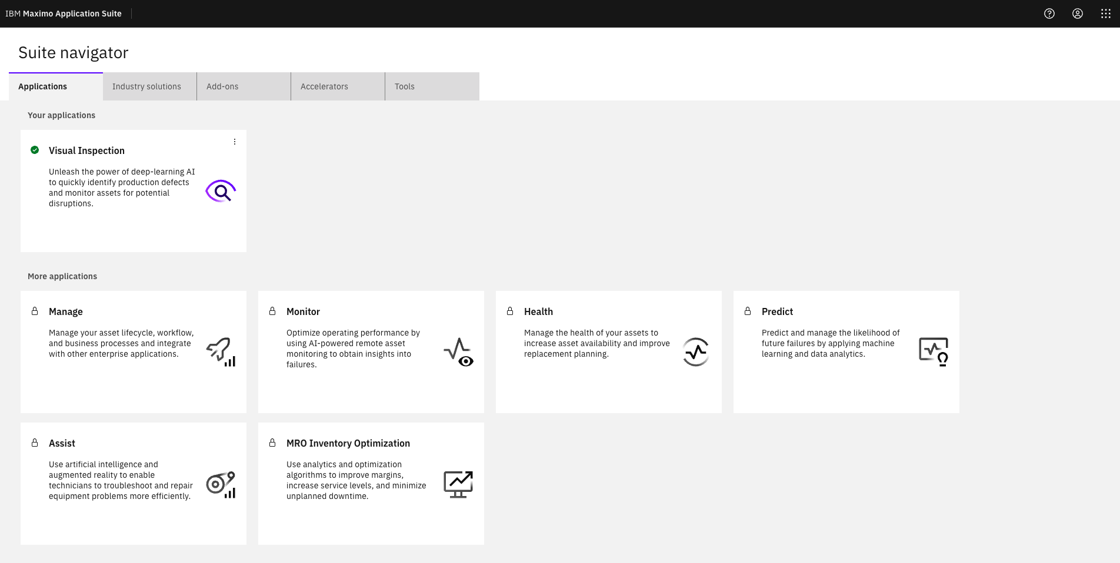This screenshot has width=1120, height=563.
Task: Open the Visual Inspection title
Action: pos(86,150)
